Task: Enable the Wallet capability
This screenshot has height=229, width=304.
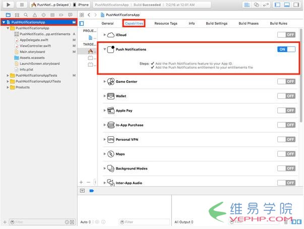Action: pyautogui.click(x=286, y=96)
